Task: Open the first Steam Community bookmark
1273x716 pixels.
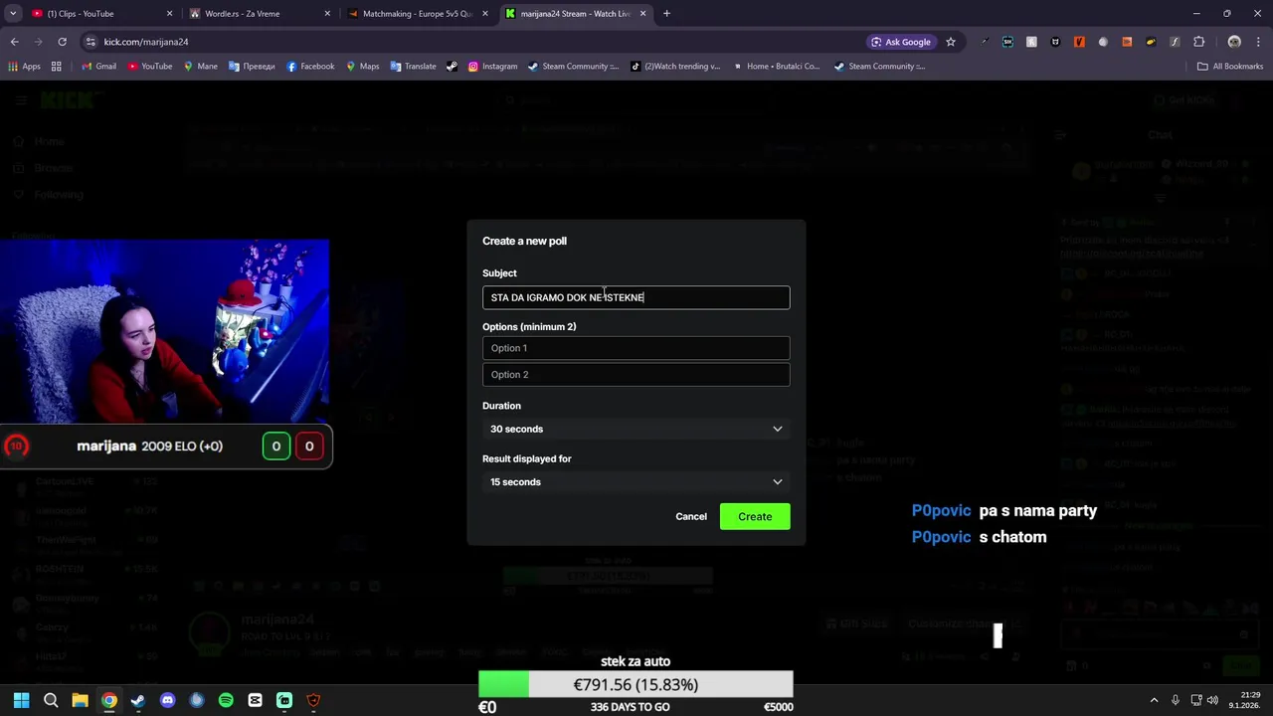Action: tap(573, 67)
